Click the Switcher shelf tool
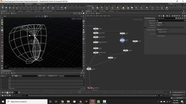The image size is (186, 104). (162, 8)
